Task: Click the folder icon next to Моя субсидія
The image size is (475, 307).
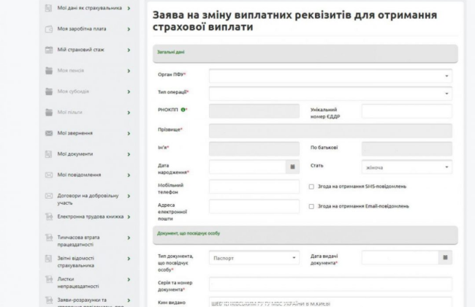Action: point(48,91)
